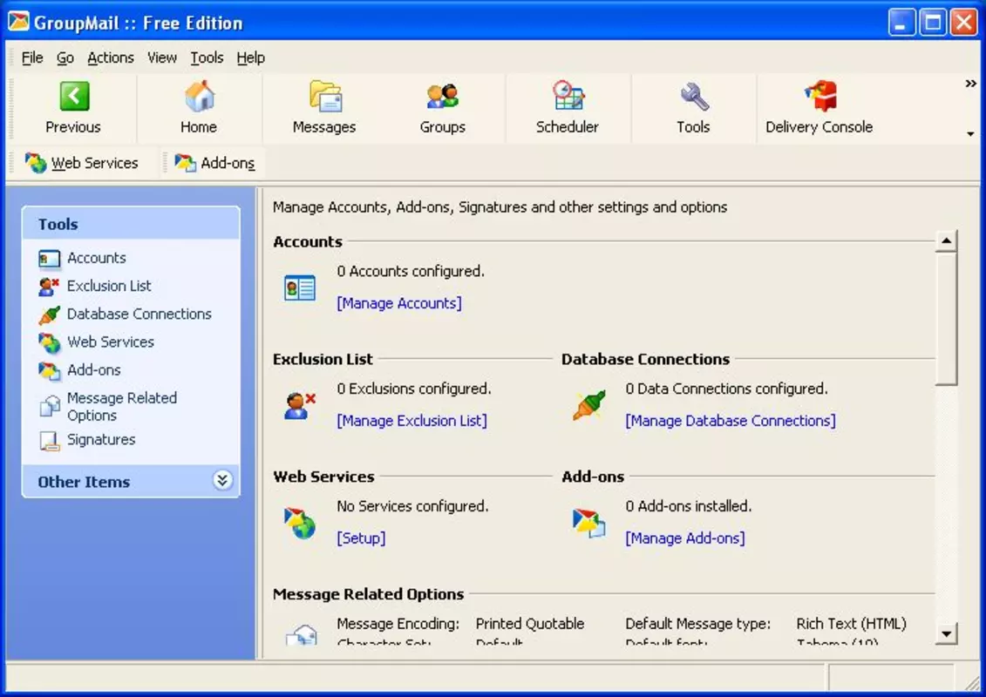Click the Database Connections plug icon in main pane
Viewport: 986px width, 697px height.
[x=589, y=405]
